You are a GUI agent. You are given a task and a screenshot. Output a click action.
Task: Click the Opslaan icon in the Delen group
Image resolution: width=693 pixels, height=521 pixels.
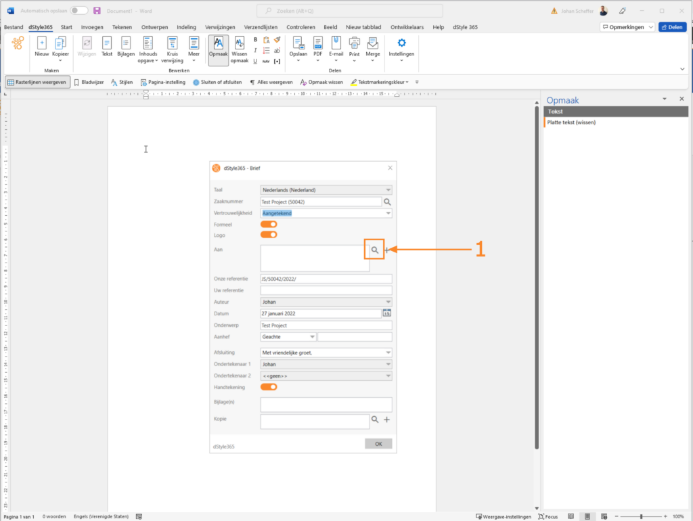pos(298,43)
